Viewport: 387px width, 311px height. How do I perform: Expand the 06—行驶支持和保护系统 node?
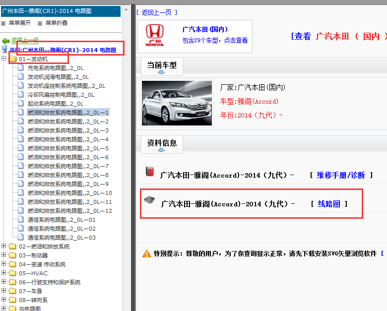3,281
